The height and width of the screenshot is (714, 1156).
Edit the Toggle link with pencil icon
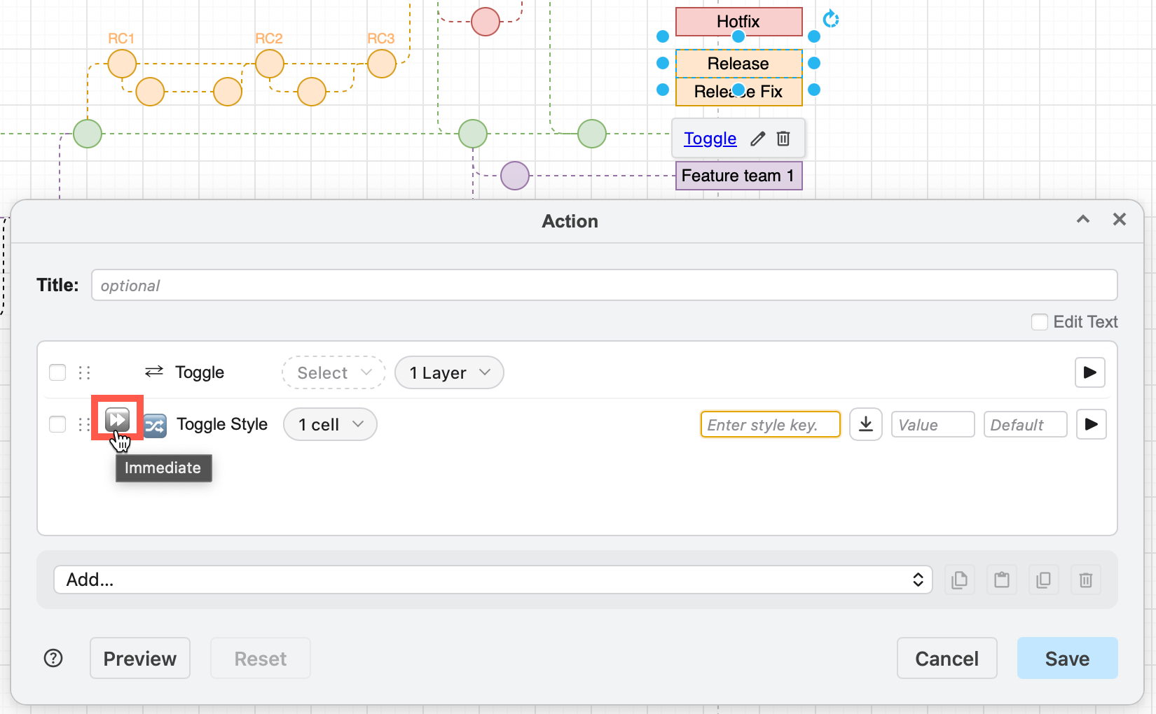(x=757, y=139)
